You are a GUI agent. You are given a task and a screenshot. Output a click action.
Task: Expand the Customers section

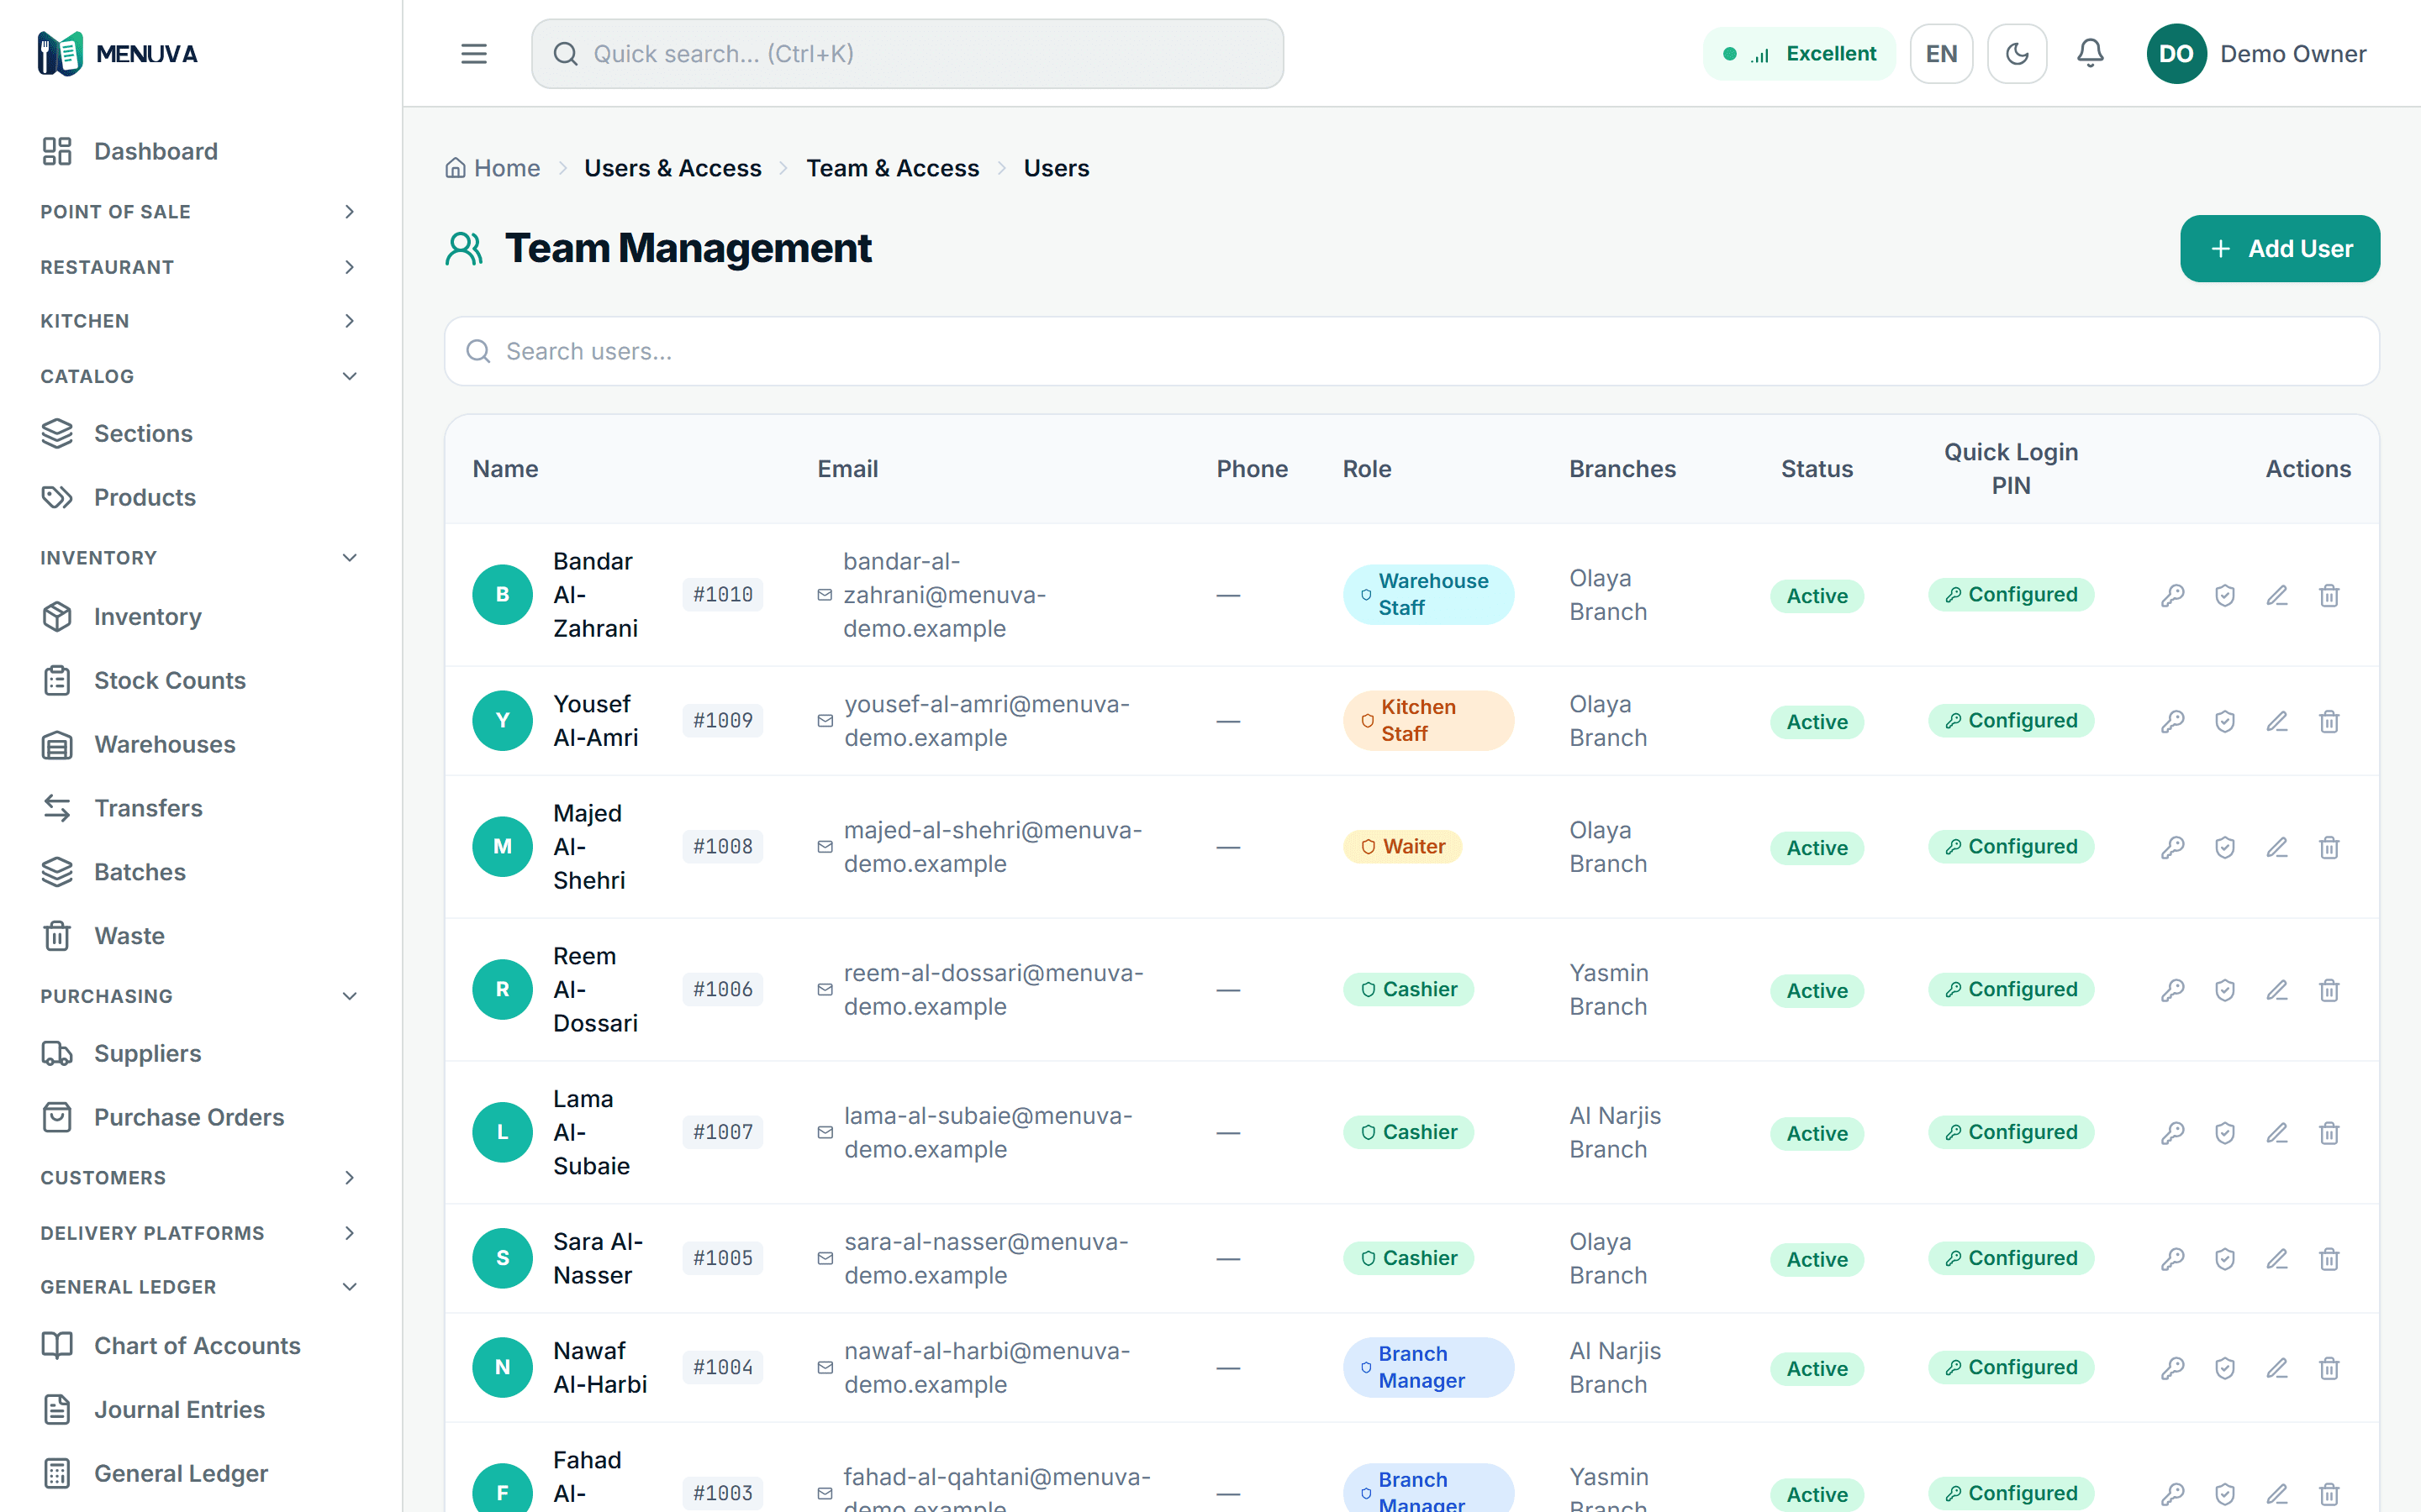pyautogui.click(x=200, y=1178)
